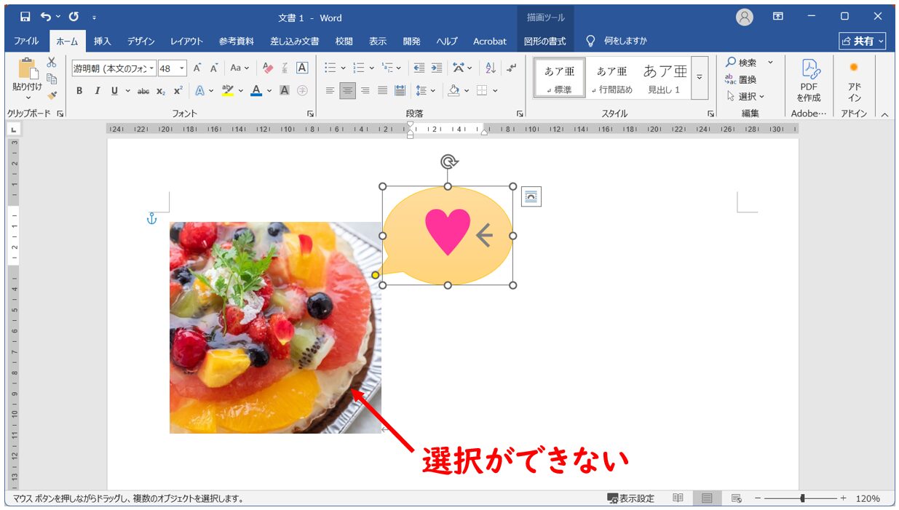
Task: Open the font name dropdown
Action: coord(152,68)
